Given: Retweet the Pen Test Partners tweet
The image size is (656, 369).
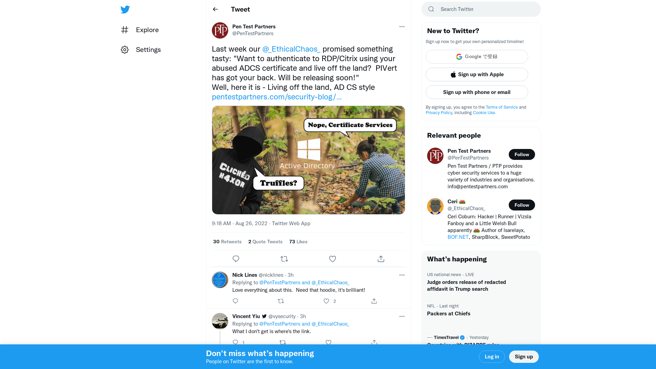Looking at the screenshot, I should (284, 259).
